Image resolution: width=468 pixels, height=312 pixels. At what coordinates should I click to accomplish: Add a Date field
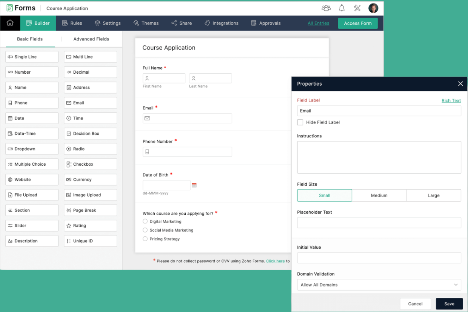[32, 118]
